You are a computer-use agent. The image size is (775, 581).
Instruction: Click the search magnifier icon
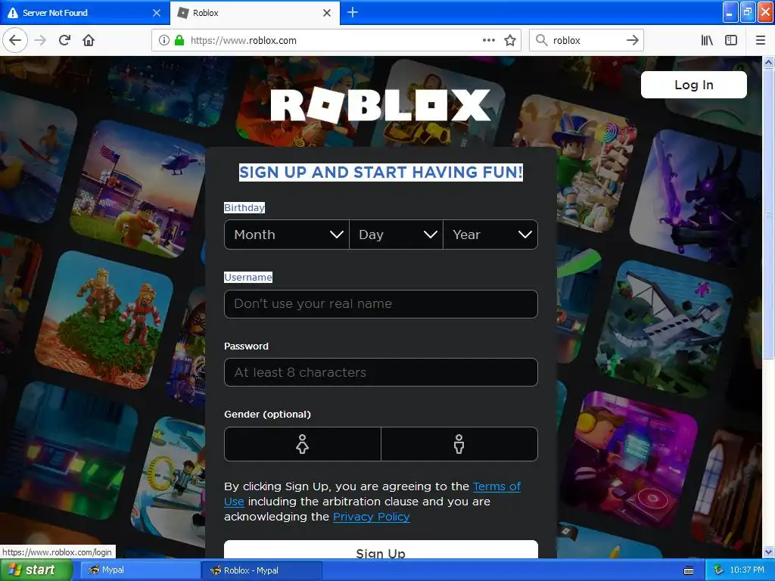pos(542,40)
